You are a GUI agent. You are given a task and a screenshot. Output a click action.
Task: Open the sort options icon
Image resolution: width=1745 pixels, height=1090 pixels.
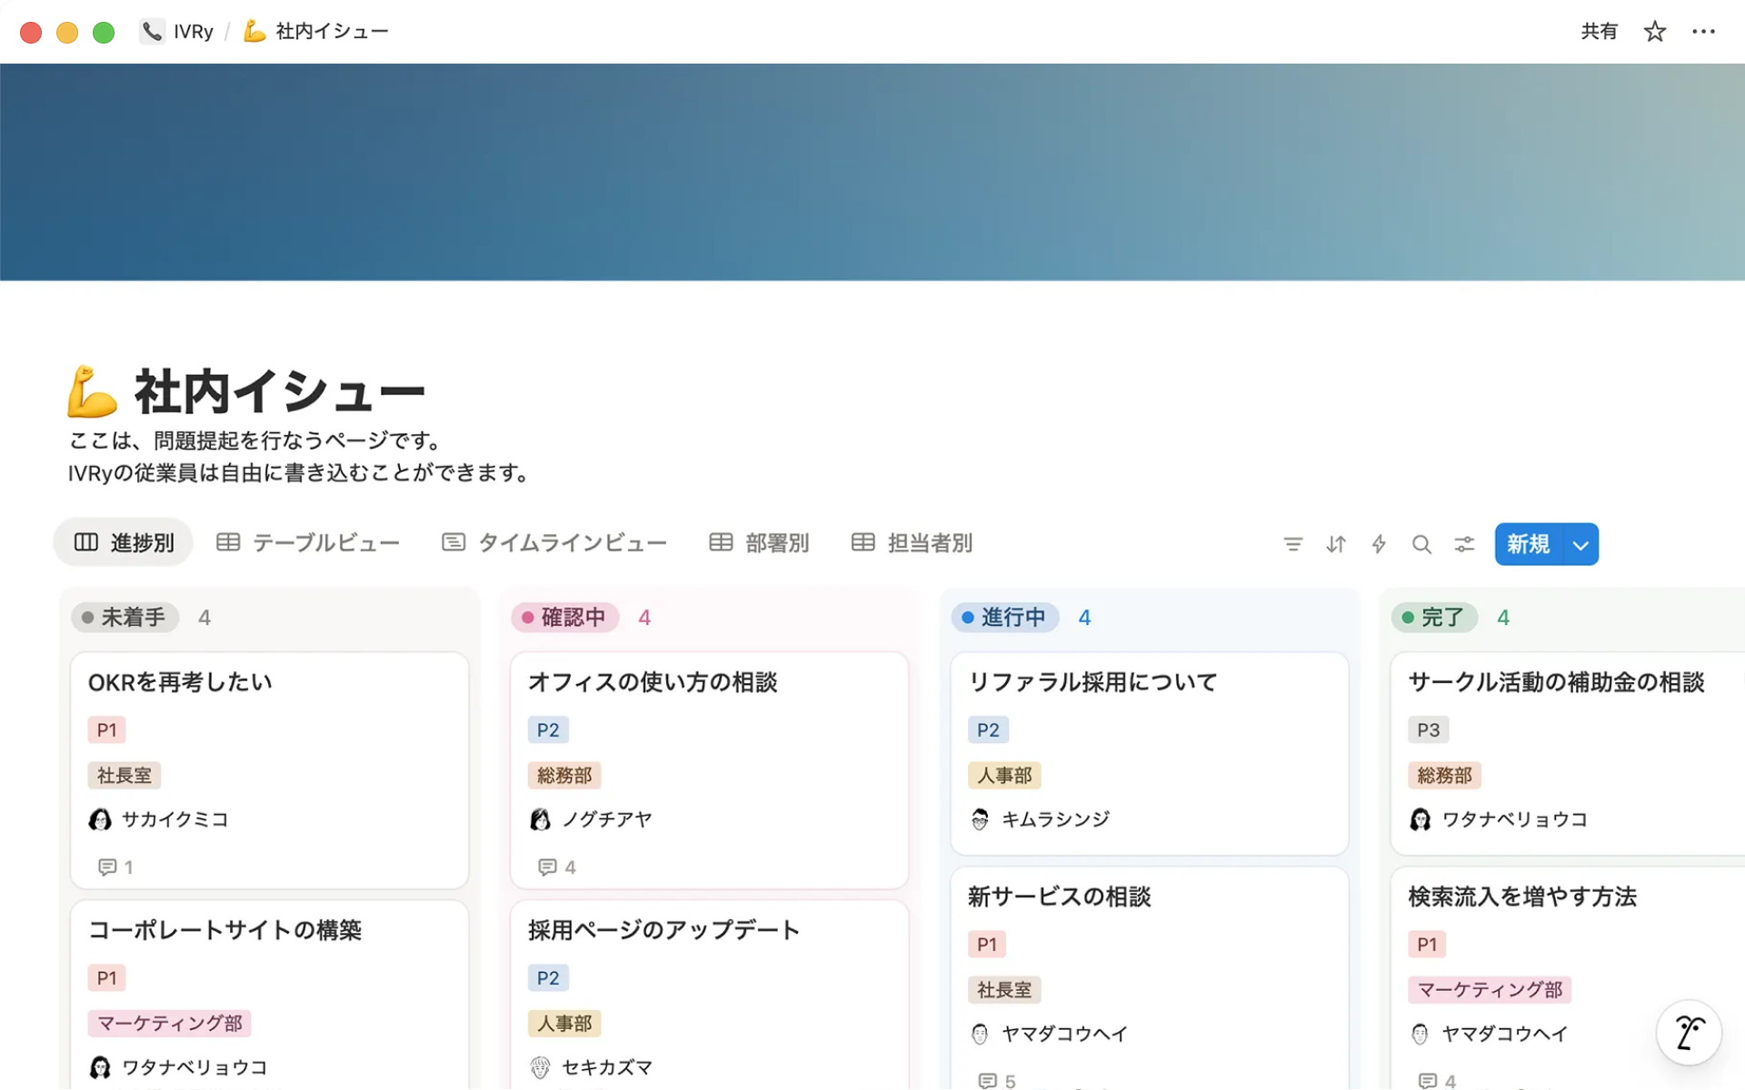click(1335, 543)
